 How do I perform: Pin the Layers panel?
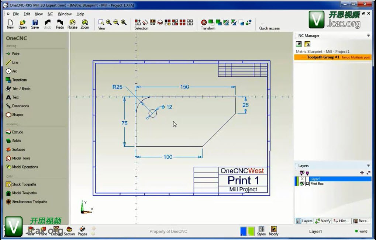(368, 165)
